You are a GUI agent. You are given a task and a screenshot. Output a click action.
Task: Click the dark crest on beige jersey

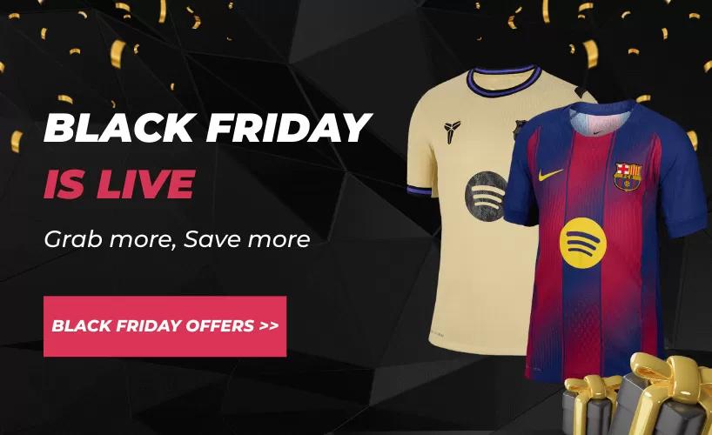click(x=519, y=130)
